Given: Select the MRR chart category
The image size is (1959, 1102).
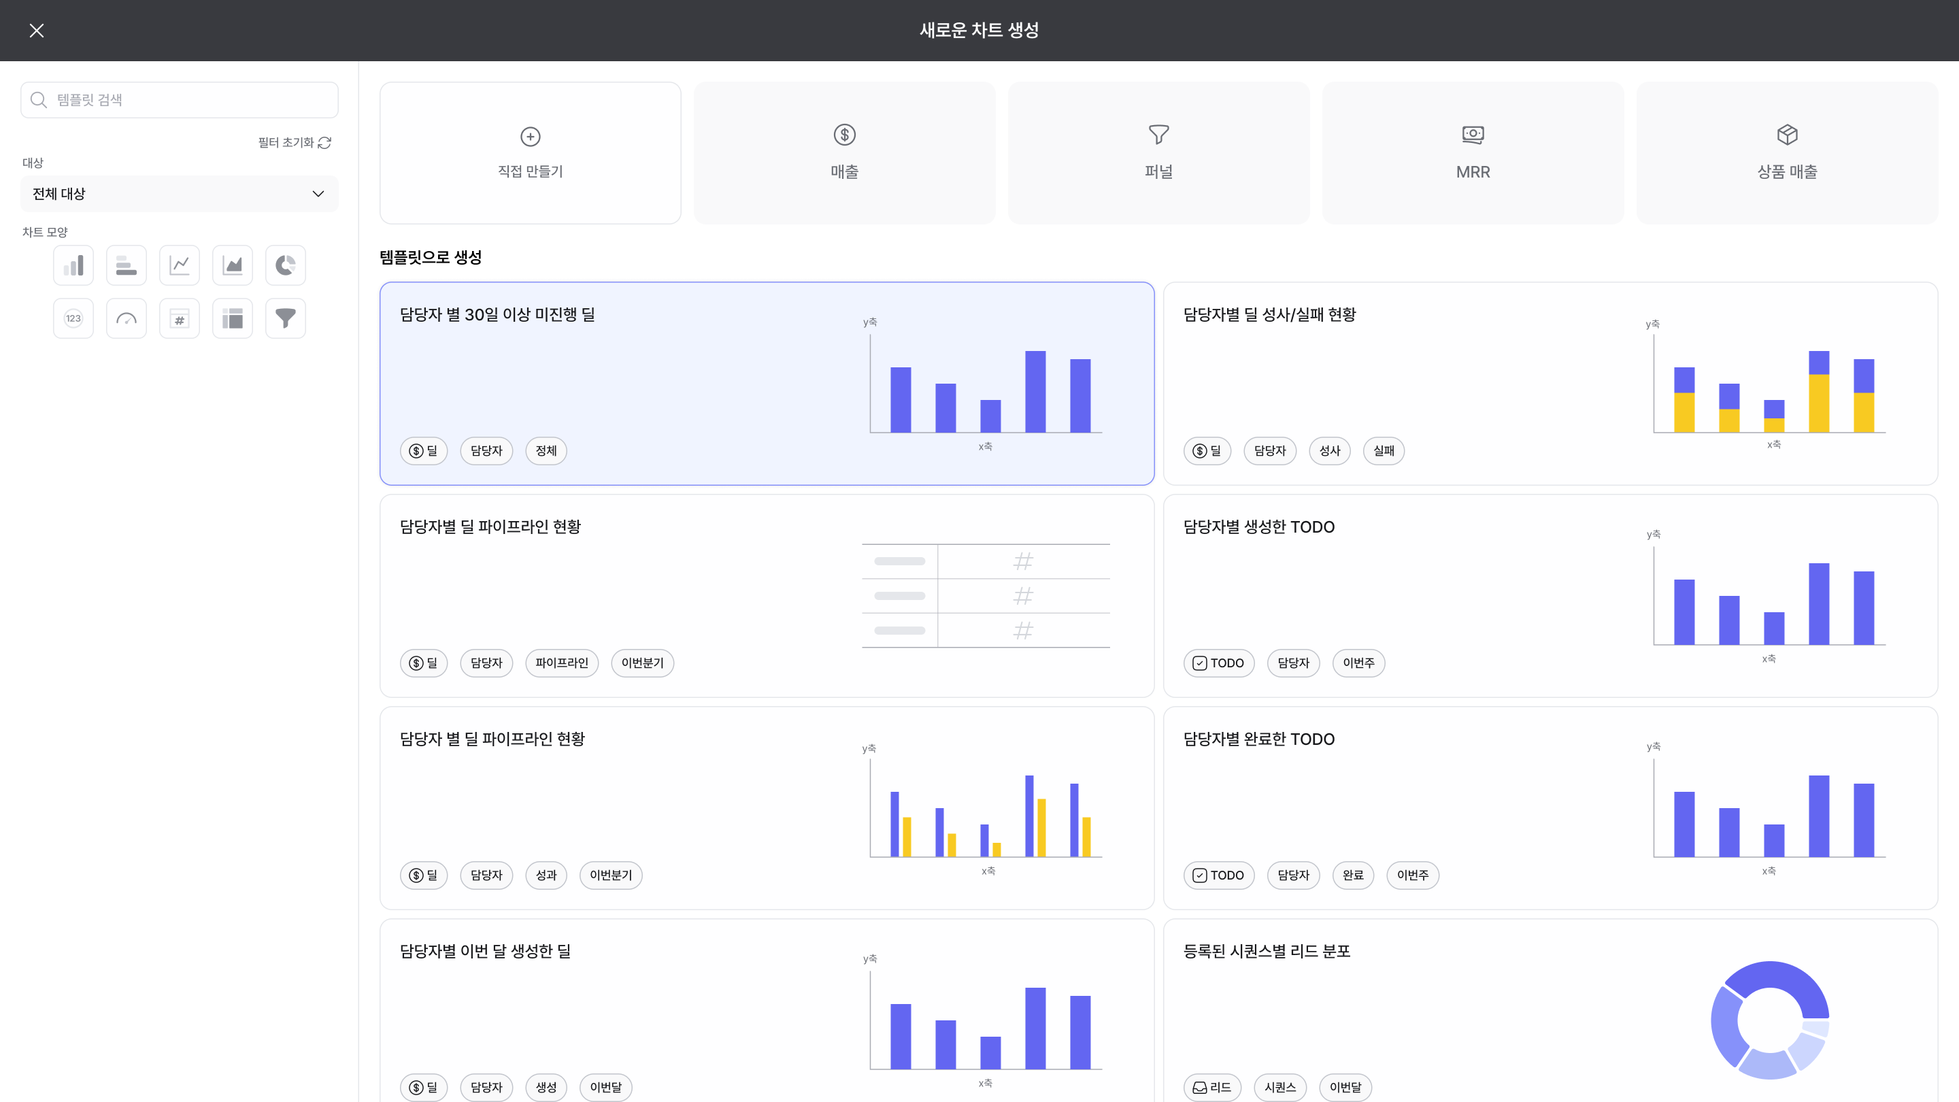Looking at the screenshot, I should [x=1472, y=153].
